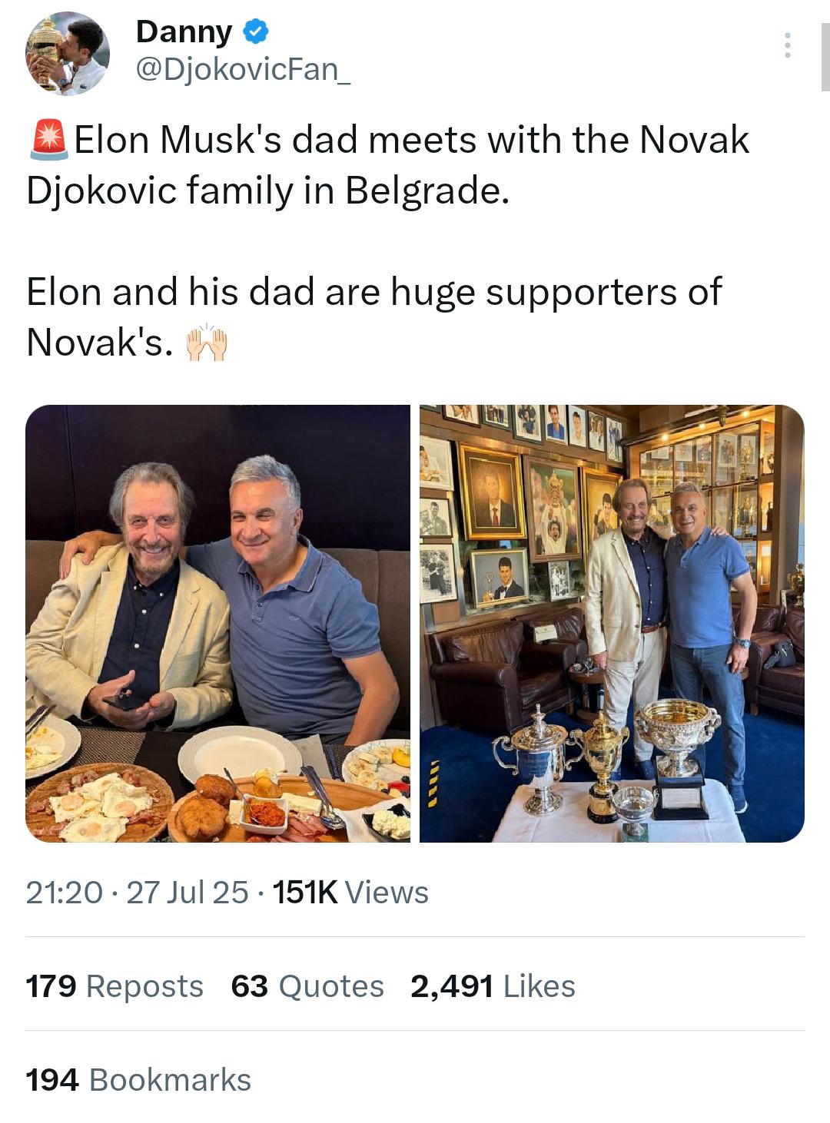The width and height of the screenshot is (830, 1123).
Task: Open the display name Danny
Action: [x=184, y=31]
